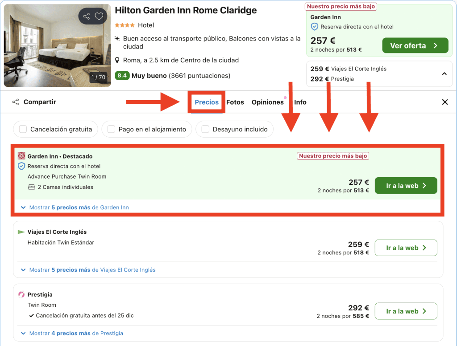
Task: Click the Compartir share icon
Action: tap(16, 102)
